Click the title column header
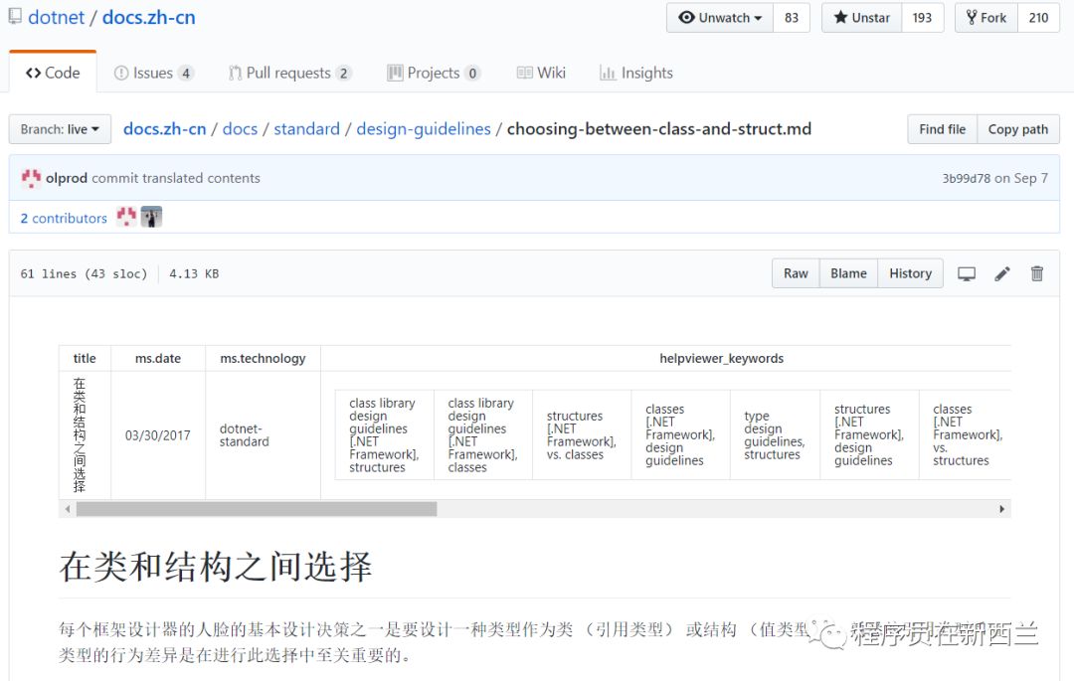Image resolution: width=1074 pixels, height=681 pixels. point(85,358)
